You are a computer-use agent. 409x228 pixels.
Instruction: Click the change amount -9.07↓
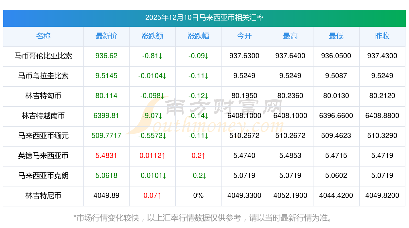(152, 116)
